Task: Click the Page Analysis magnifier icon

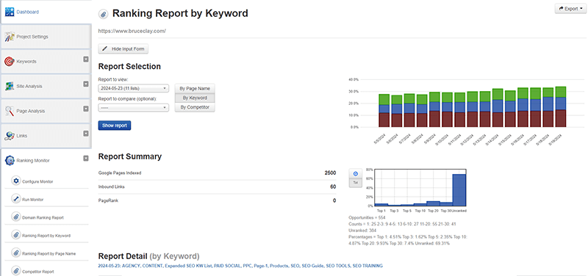Action: coord(10,111)
